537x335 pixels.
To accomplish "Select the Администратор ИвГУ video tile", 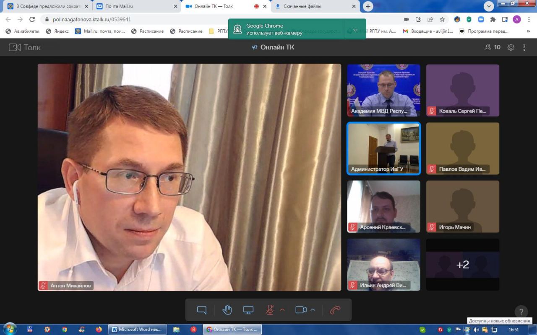I will (x=383, y=148).
